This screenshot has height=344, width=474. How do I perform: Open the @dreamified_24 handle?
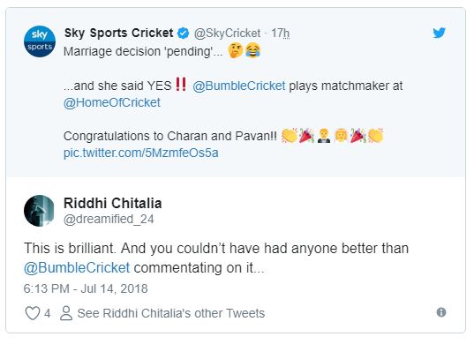tap(109, 219)
